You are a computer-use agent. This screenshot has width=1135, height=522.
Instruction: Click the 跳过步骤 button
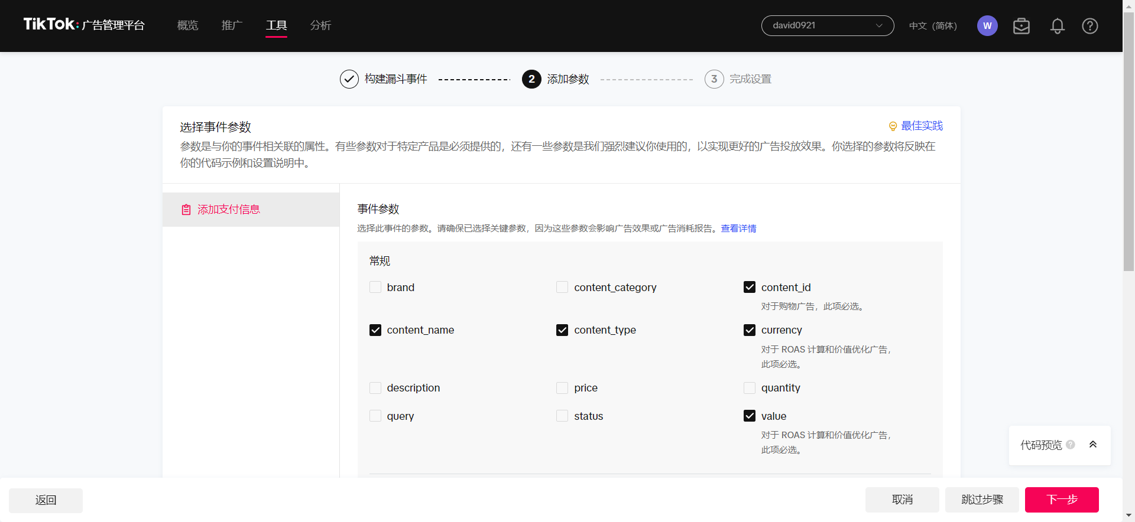(982, 500)
